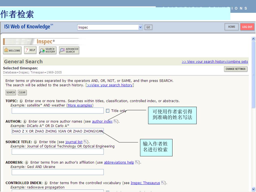This screenshot has width=256, height=192.
Task: Click the SEARCH button
Action: pos(10,92)
